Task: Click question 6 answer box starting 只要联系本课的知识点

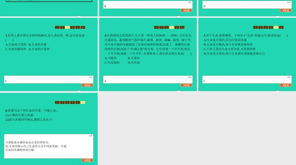Action: point(49,146)
